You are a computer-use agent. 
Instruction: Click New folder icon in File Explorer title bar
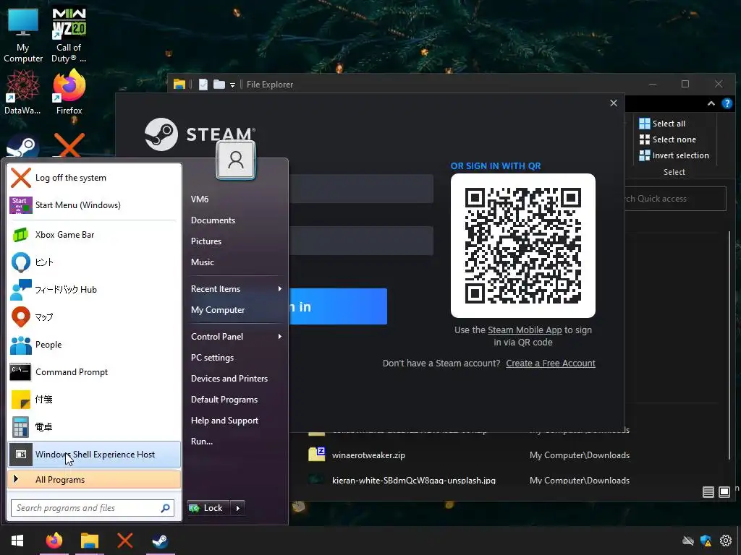[219, 85]
